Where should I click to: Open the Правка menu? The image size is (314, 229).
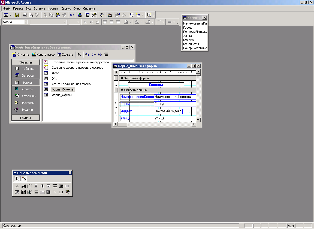(x=18, y=8)
